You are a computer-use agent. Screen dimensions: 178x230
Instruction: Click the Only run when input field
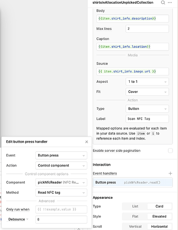pos(61,209)
